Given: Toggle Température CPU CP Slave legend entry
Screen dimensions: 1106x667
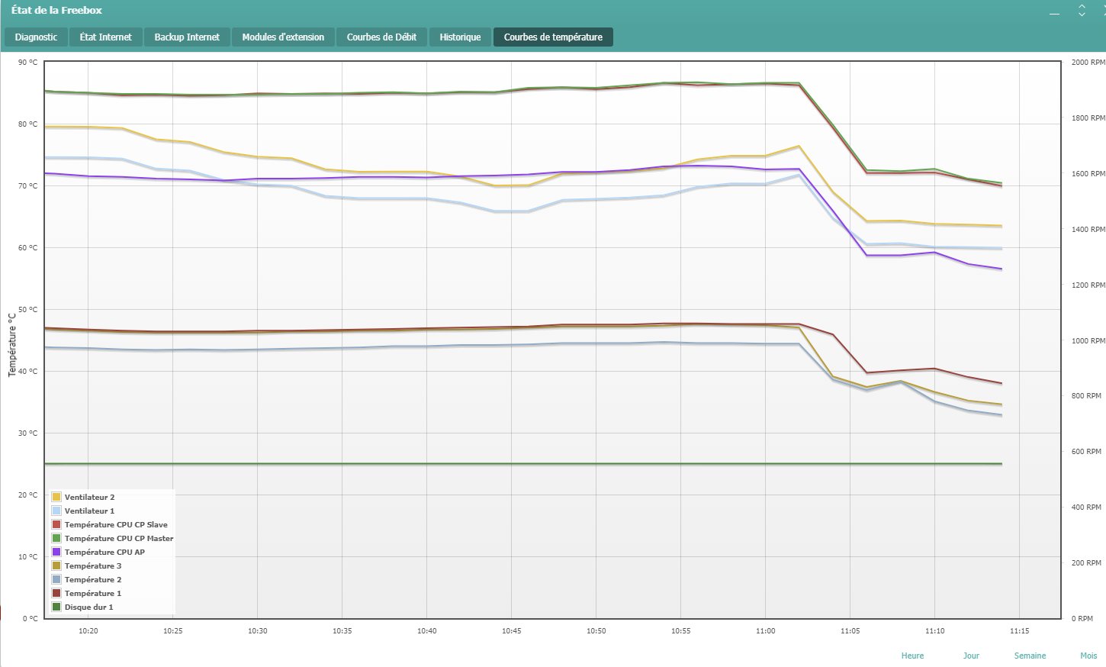Looking at the screenshot, I should tap(116, 525).
